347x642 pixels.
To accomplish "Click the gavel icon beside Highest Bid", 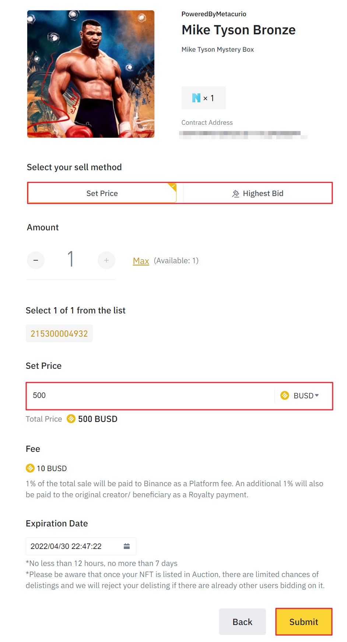I will click(x=236, y=194).
